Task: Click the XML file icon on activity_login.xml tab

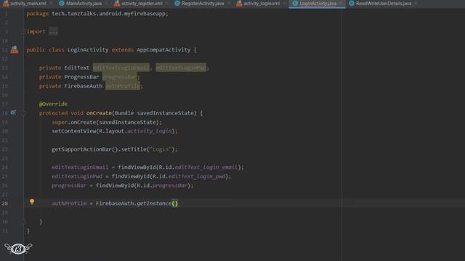Action: (x=239, y=3)
